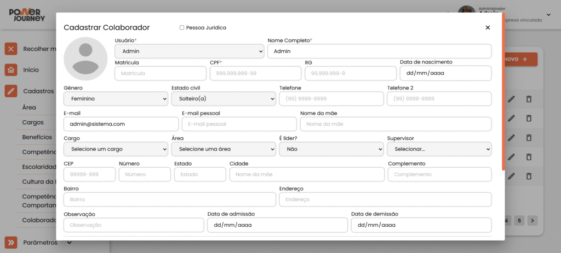Click the modal's orange vertical scrollbar

pos(504,91)
